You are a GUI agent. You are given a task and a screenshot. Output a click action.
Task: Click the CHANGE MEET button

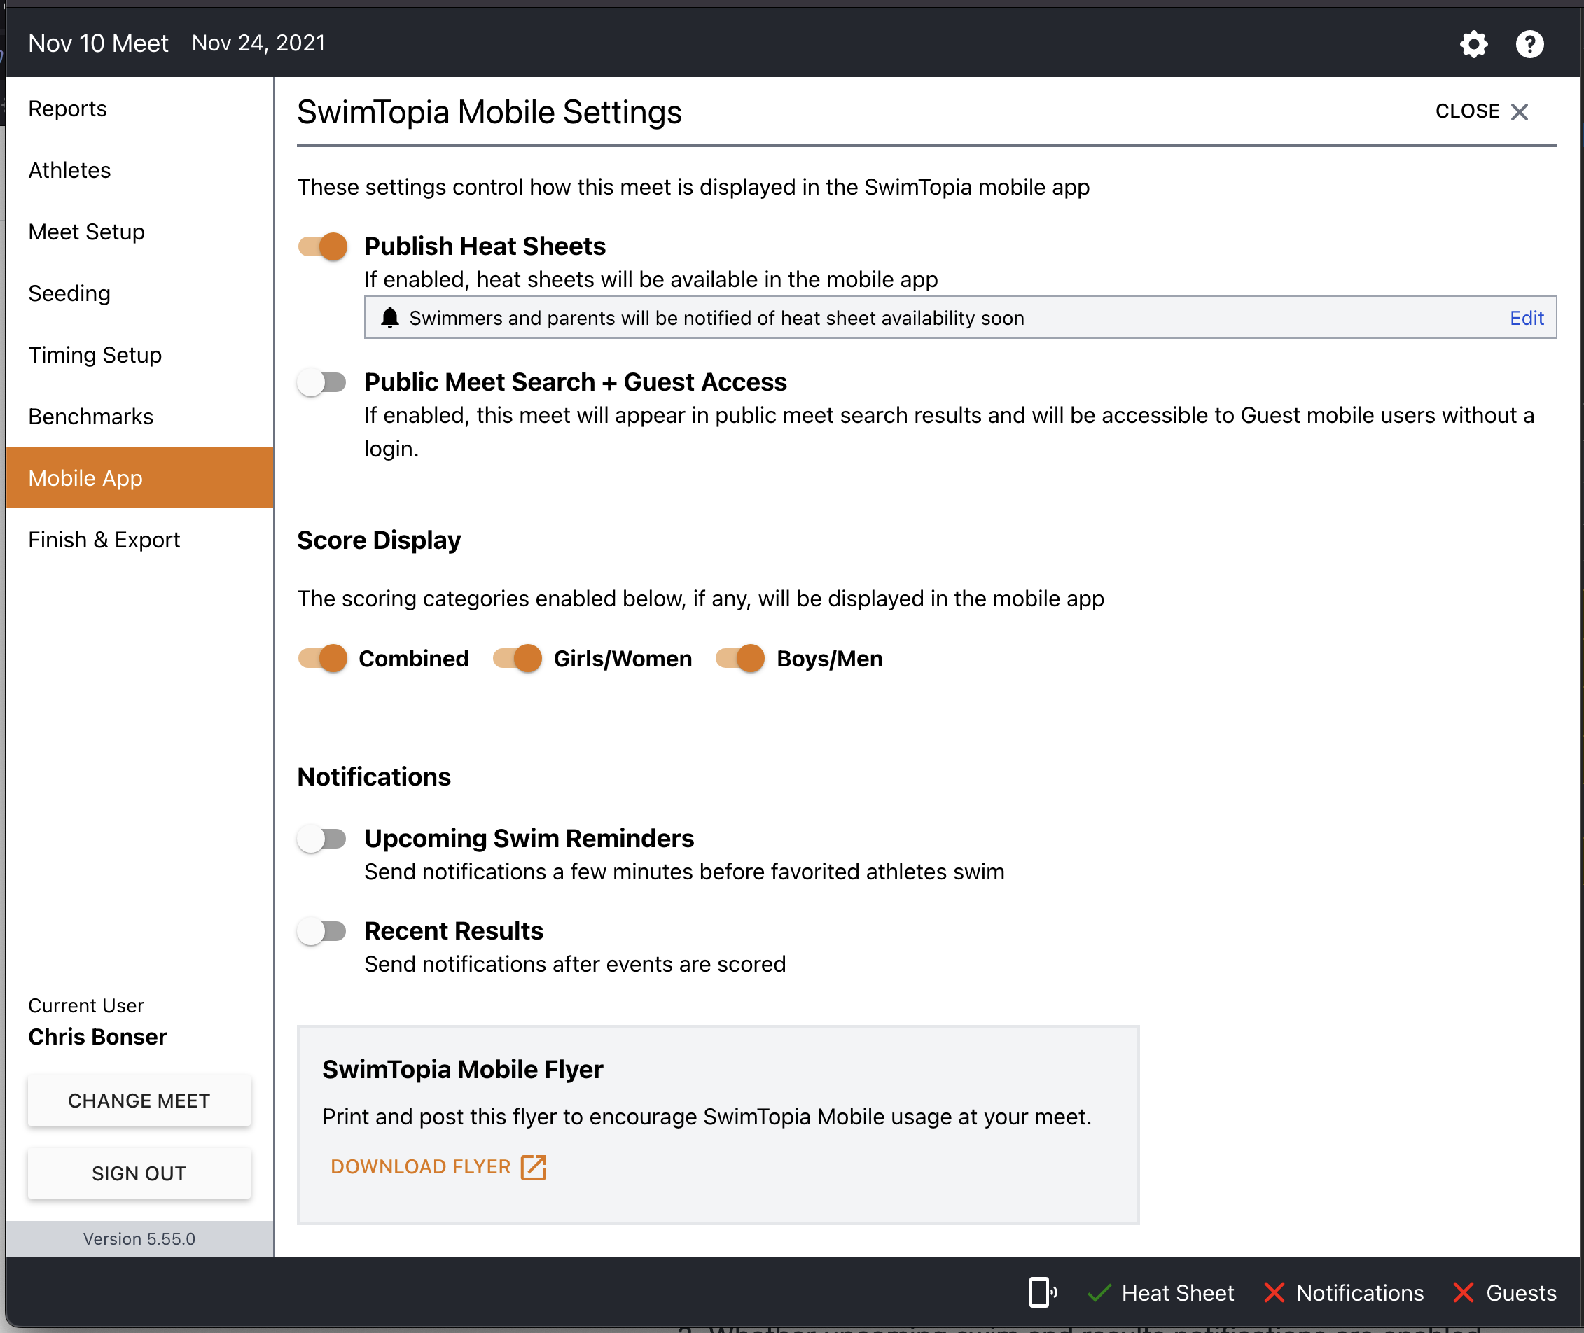tap(139, 1101)
